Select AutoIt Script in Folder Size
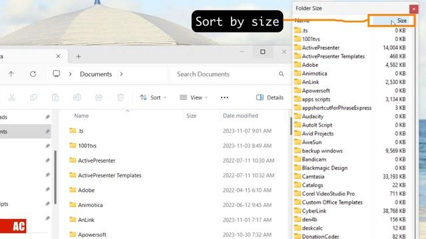426x239 pixels. point(351,125)
